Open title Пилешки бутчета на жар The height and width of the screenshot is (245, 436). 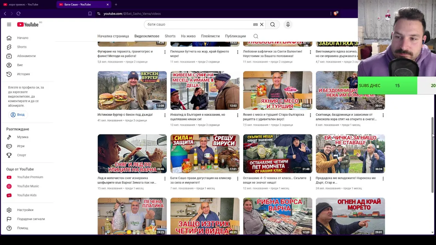pyautogui.click(x=200, y=54)
